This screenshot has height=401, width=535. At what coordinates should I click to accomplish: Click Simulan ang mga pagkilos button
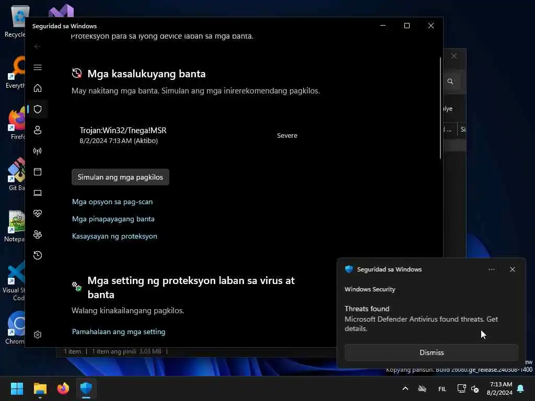(x=120, y=177)
